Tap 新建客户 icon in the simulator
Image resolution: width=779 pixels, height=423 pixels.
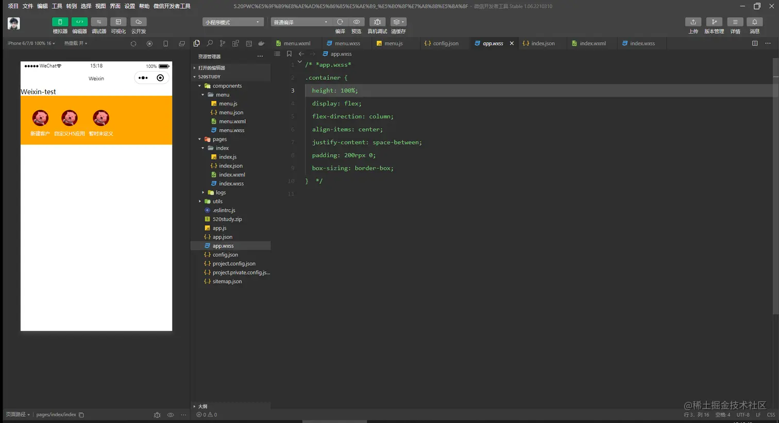point(40,118)
